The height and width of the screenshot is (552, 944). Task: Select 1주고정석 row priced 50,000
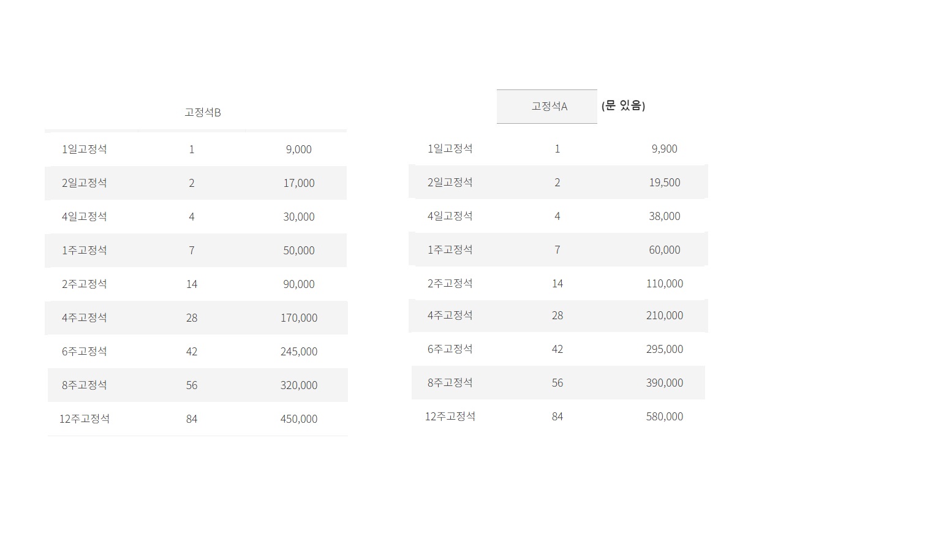coord(195,250)
